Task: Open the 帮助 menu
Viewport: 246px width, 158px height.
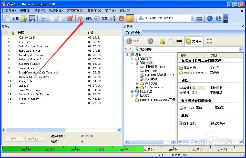Action: point(125,11)
